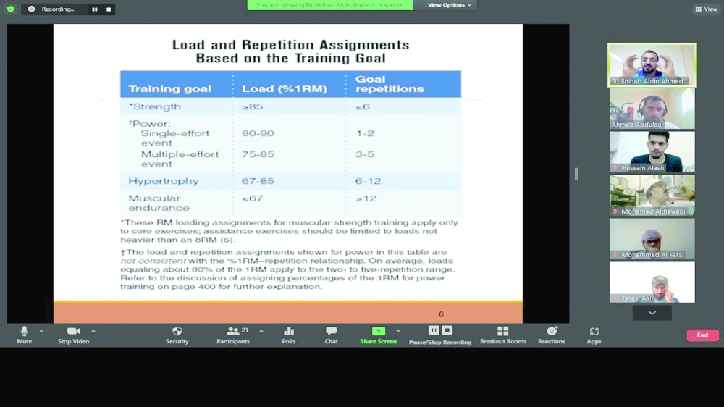Click muted mic icon on Feras Aali

point(615,298)
